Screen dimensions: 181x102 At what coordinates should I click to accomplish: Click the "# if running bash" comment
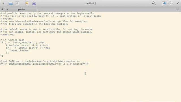click(12, 40)
